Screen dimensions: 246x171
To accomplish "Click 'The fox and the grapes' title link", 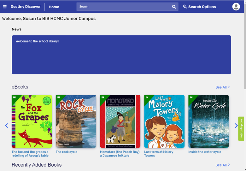I will pos(30,154).
